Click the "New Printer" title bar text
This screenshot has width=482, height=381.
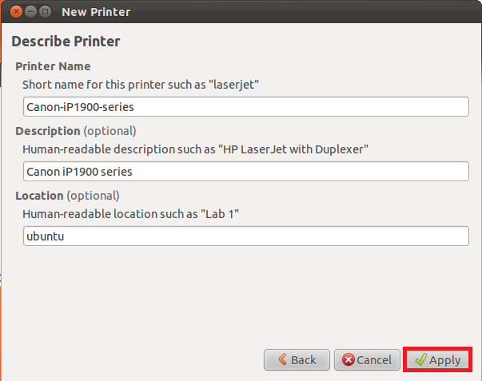coord(96,12)
